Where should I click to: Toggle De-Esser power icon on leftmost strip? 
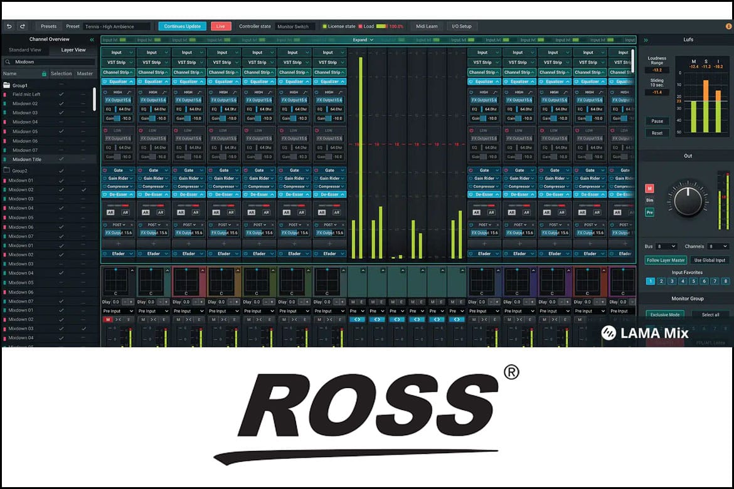click(105, 194)
